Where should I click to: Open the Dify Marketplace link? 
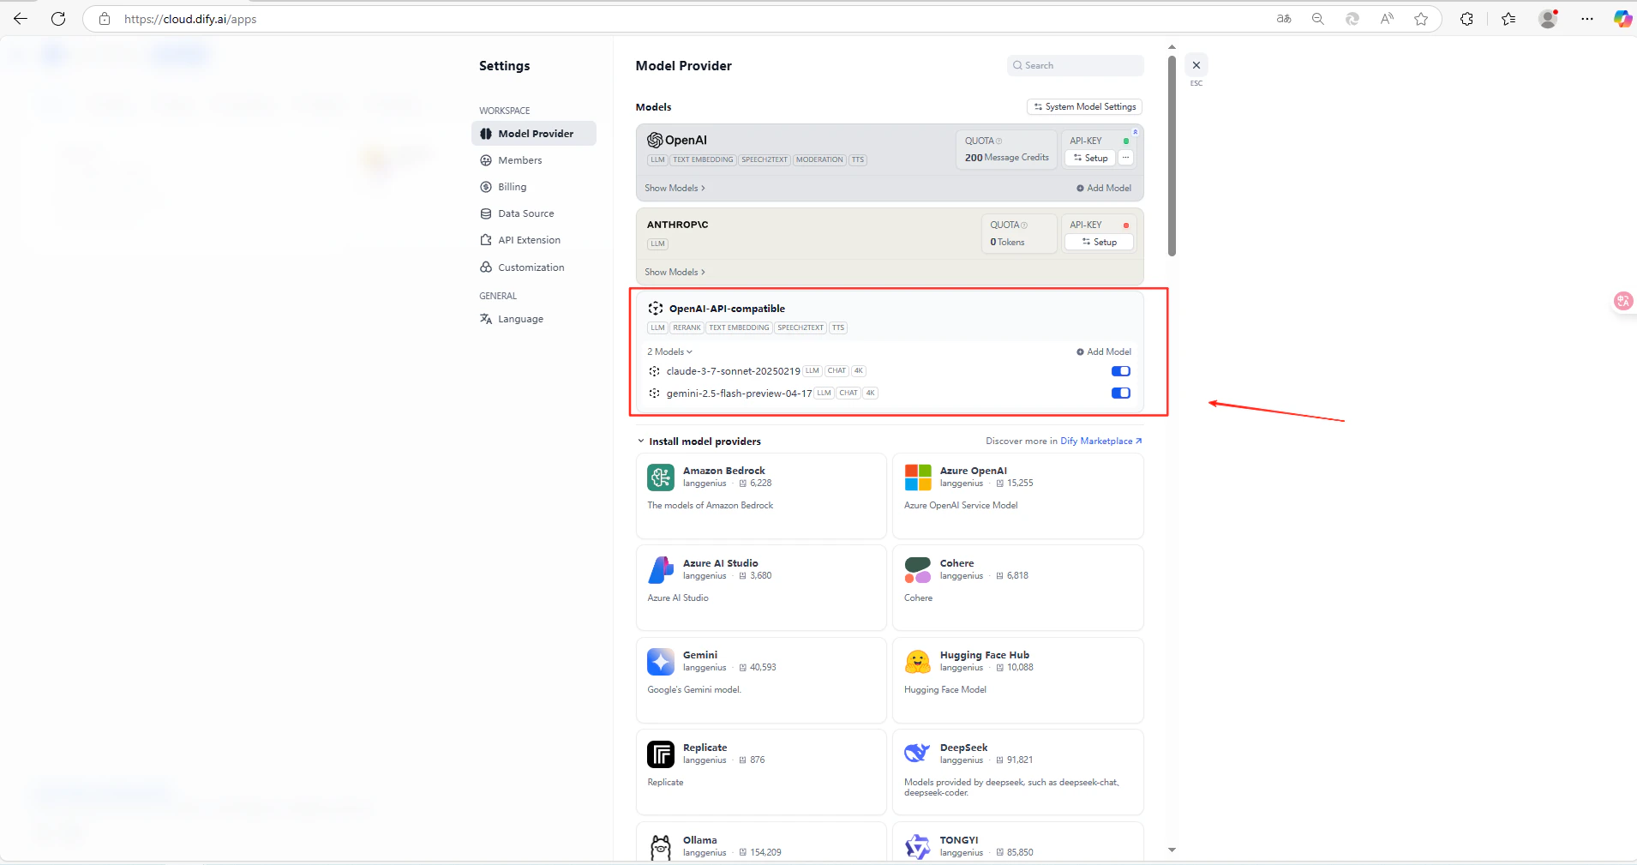(1100, 442)
